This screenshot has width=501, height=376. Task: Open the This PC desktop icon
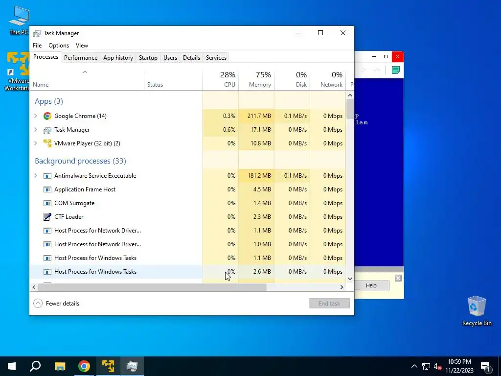click(19, 20)
